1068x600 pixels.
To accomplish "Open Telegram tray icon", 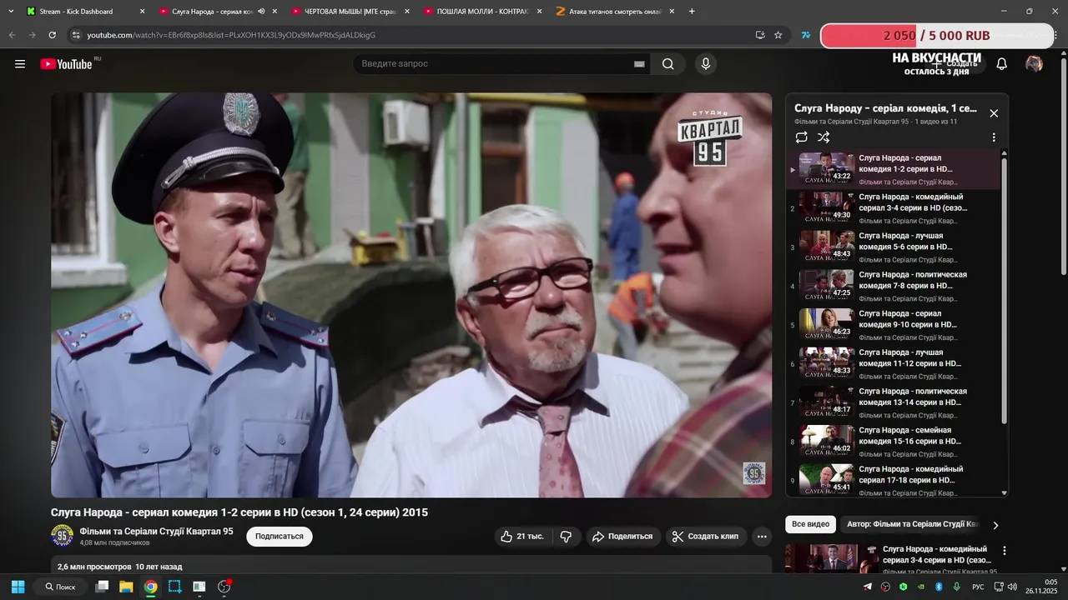I will pyautogui.click(x=868, y=587).
